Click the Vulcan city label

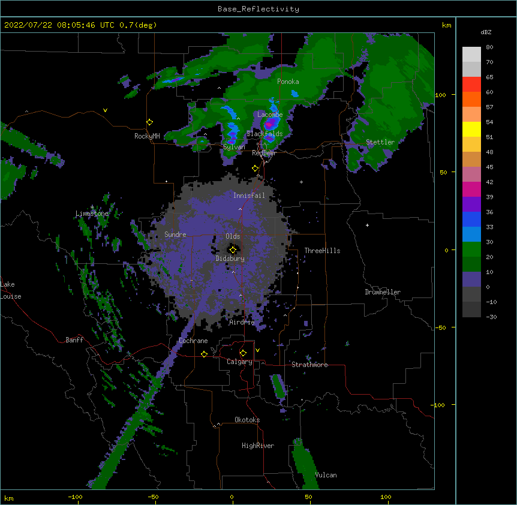tap(326, 475)
